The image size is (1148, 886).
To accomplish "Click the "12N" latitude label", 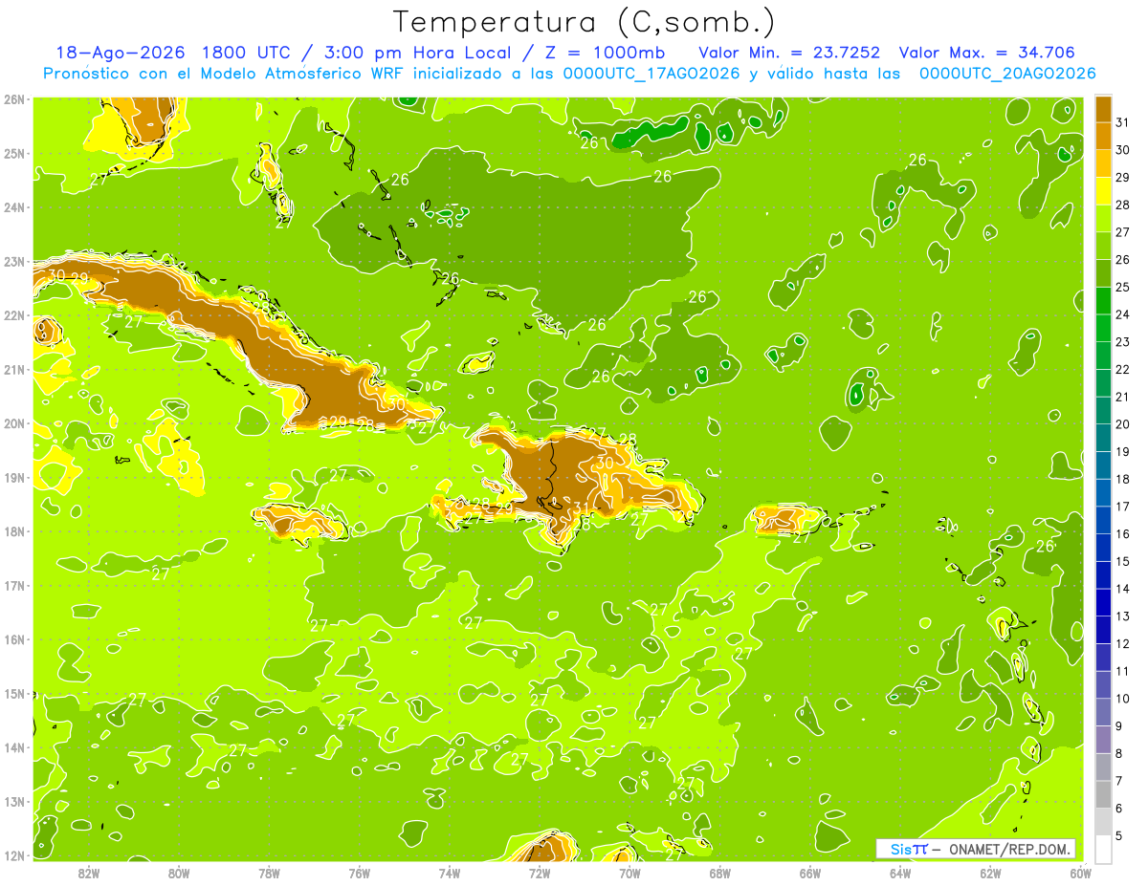I will coord(13,855).
